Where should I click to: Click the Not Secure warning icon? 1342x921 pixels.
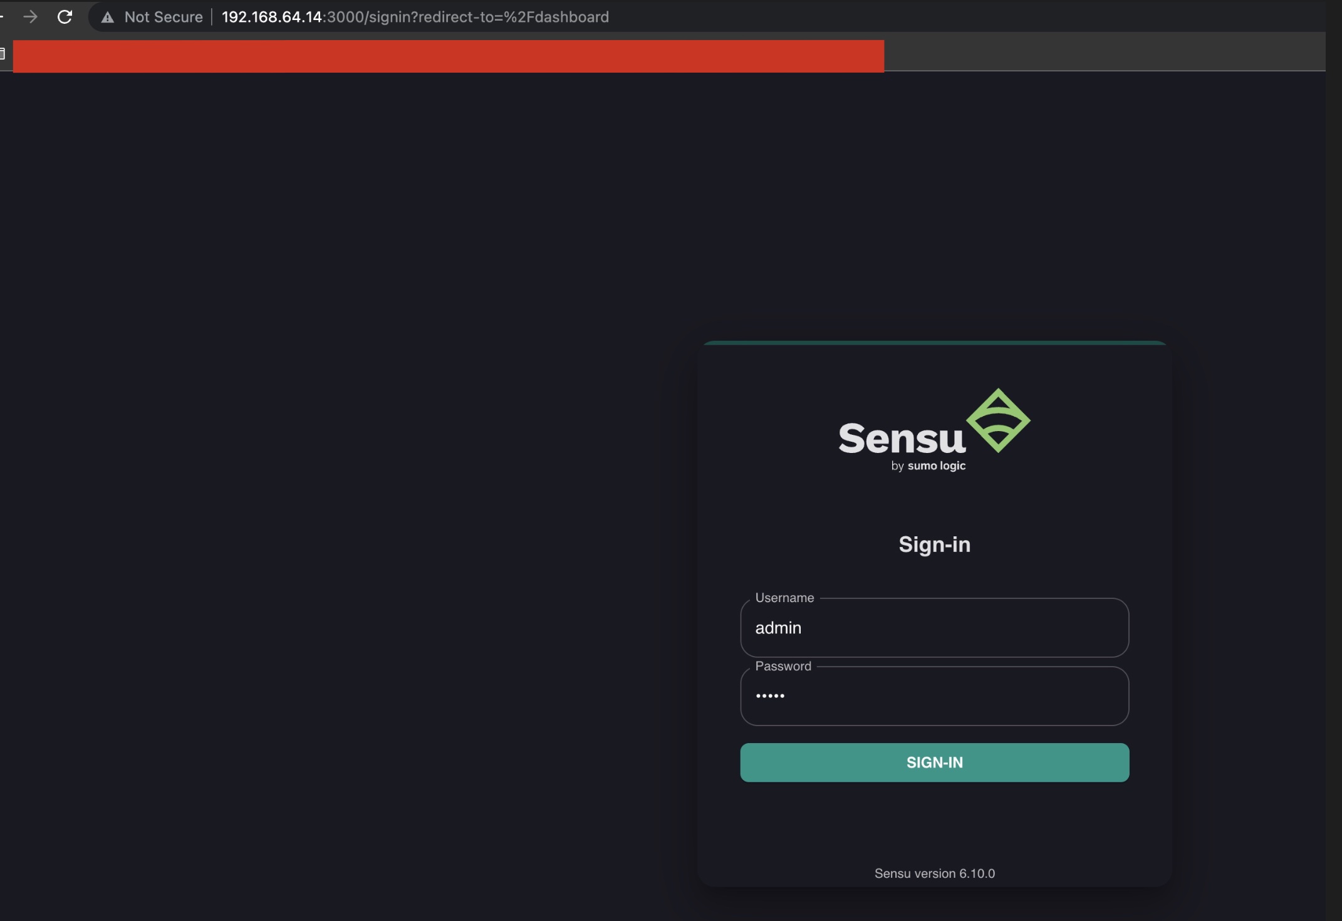click(x=108, y=18)
